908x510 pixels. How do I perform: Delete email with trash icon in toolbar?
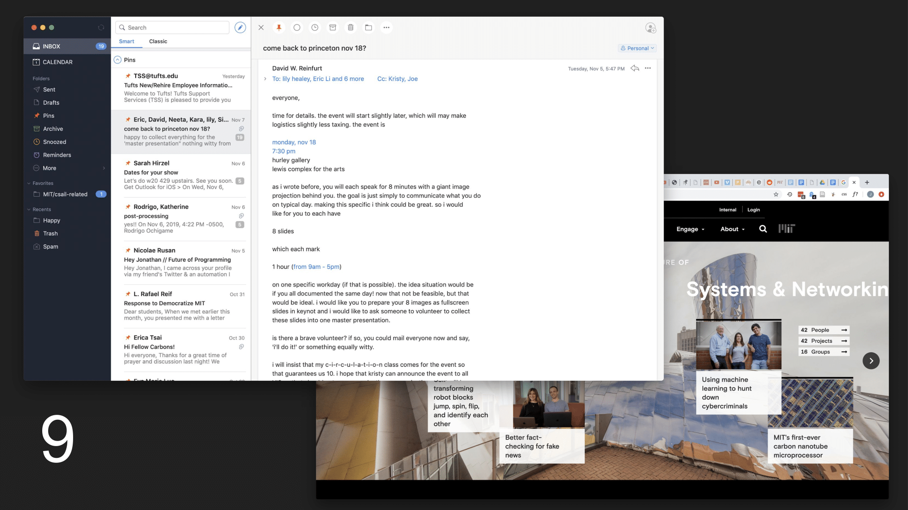350,28
